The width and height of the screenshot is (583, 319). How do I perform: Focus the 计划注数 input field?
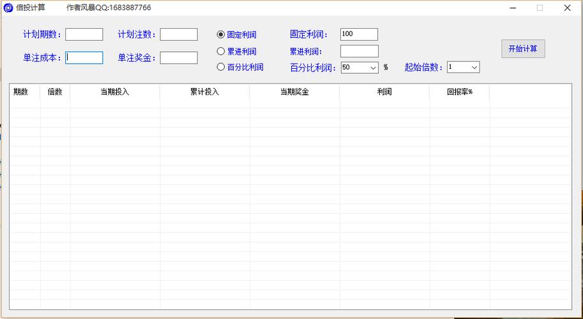click(179, 34)
